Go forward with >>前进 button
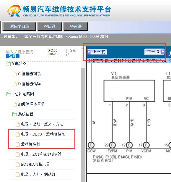Image resolution: width=171 pixels, height=182 pixels. tap(76, 27)
